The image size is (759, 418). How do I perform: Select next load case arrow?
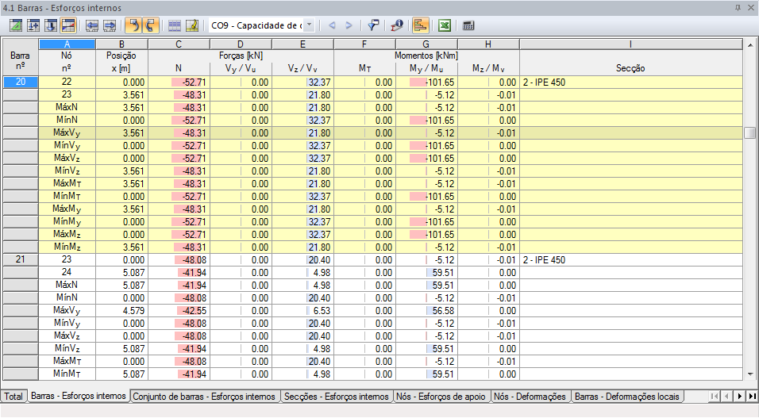click(349, 25)
